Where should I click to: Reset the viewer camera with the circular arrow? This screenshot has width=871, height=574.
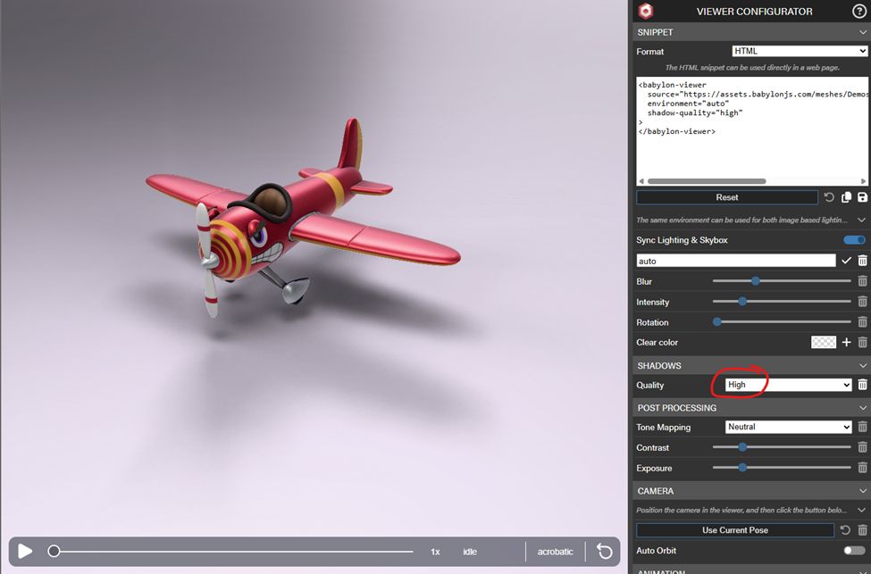[x=605, y=552]
